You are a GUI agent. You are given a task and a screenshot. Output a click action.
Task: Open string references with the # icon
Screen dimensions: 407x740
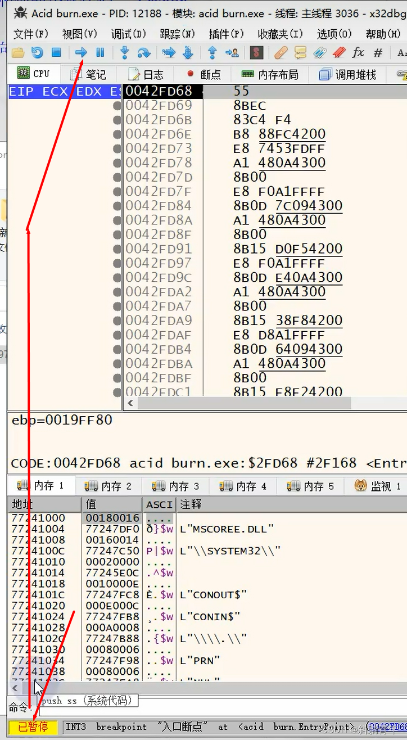tap(378, 53)
